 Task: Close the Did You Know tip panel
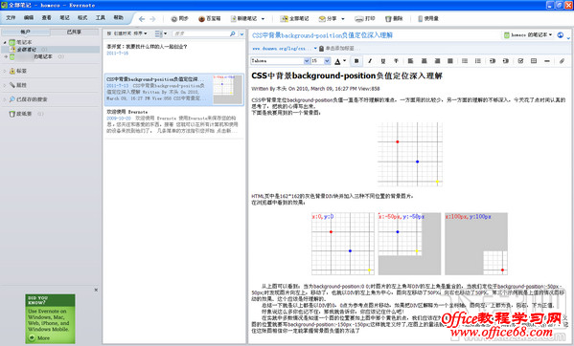pyautogui.click(x=96, y=290)
